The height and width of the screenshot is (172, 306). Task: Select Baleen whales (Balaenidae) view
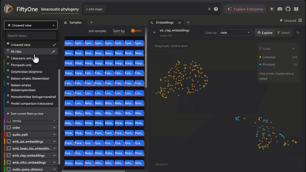point(31,78)
